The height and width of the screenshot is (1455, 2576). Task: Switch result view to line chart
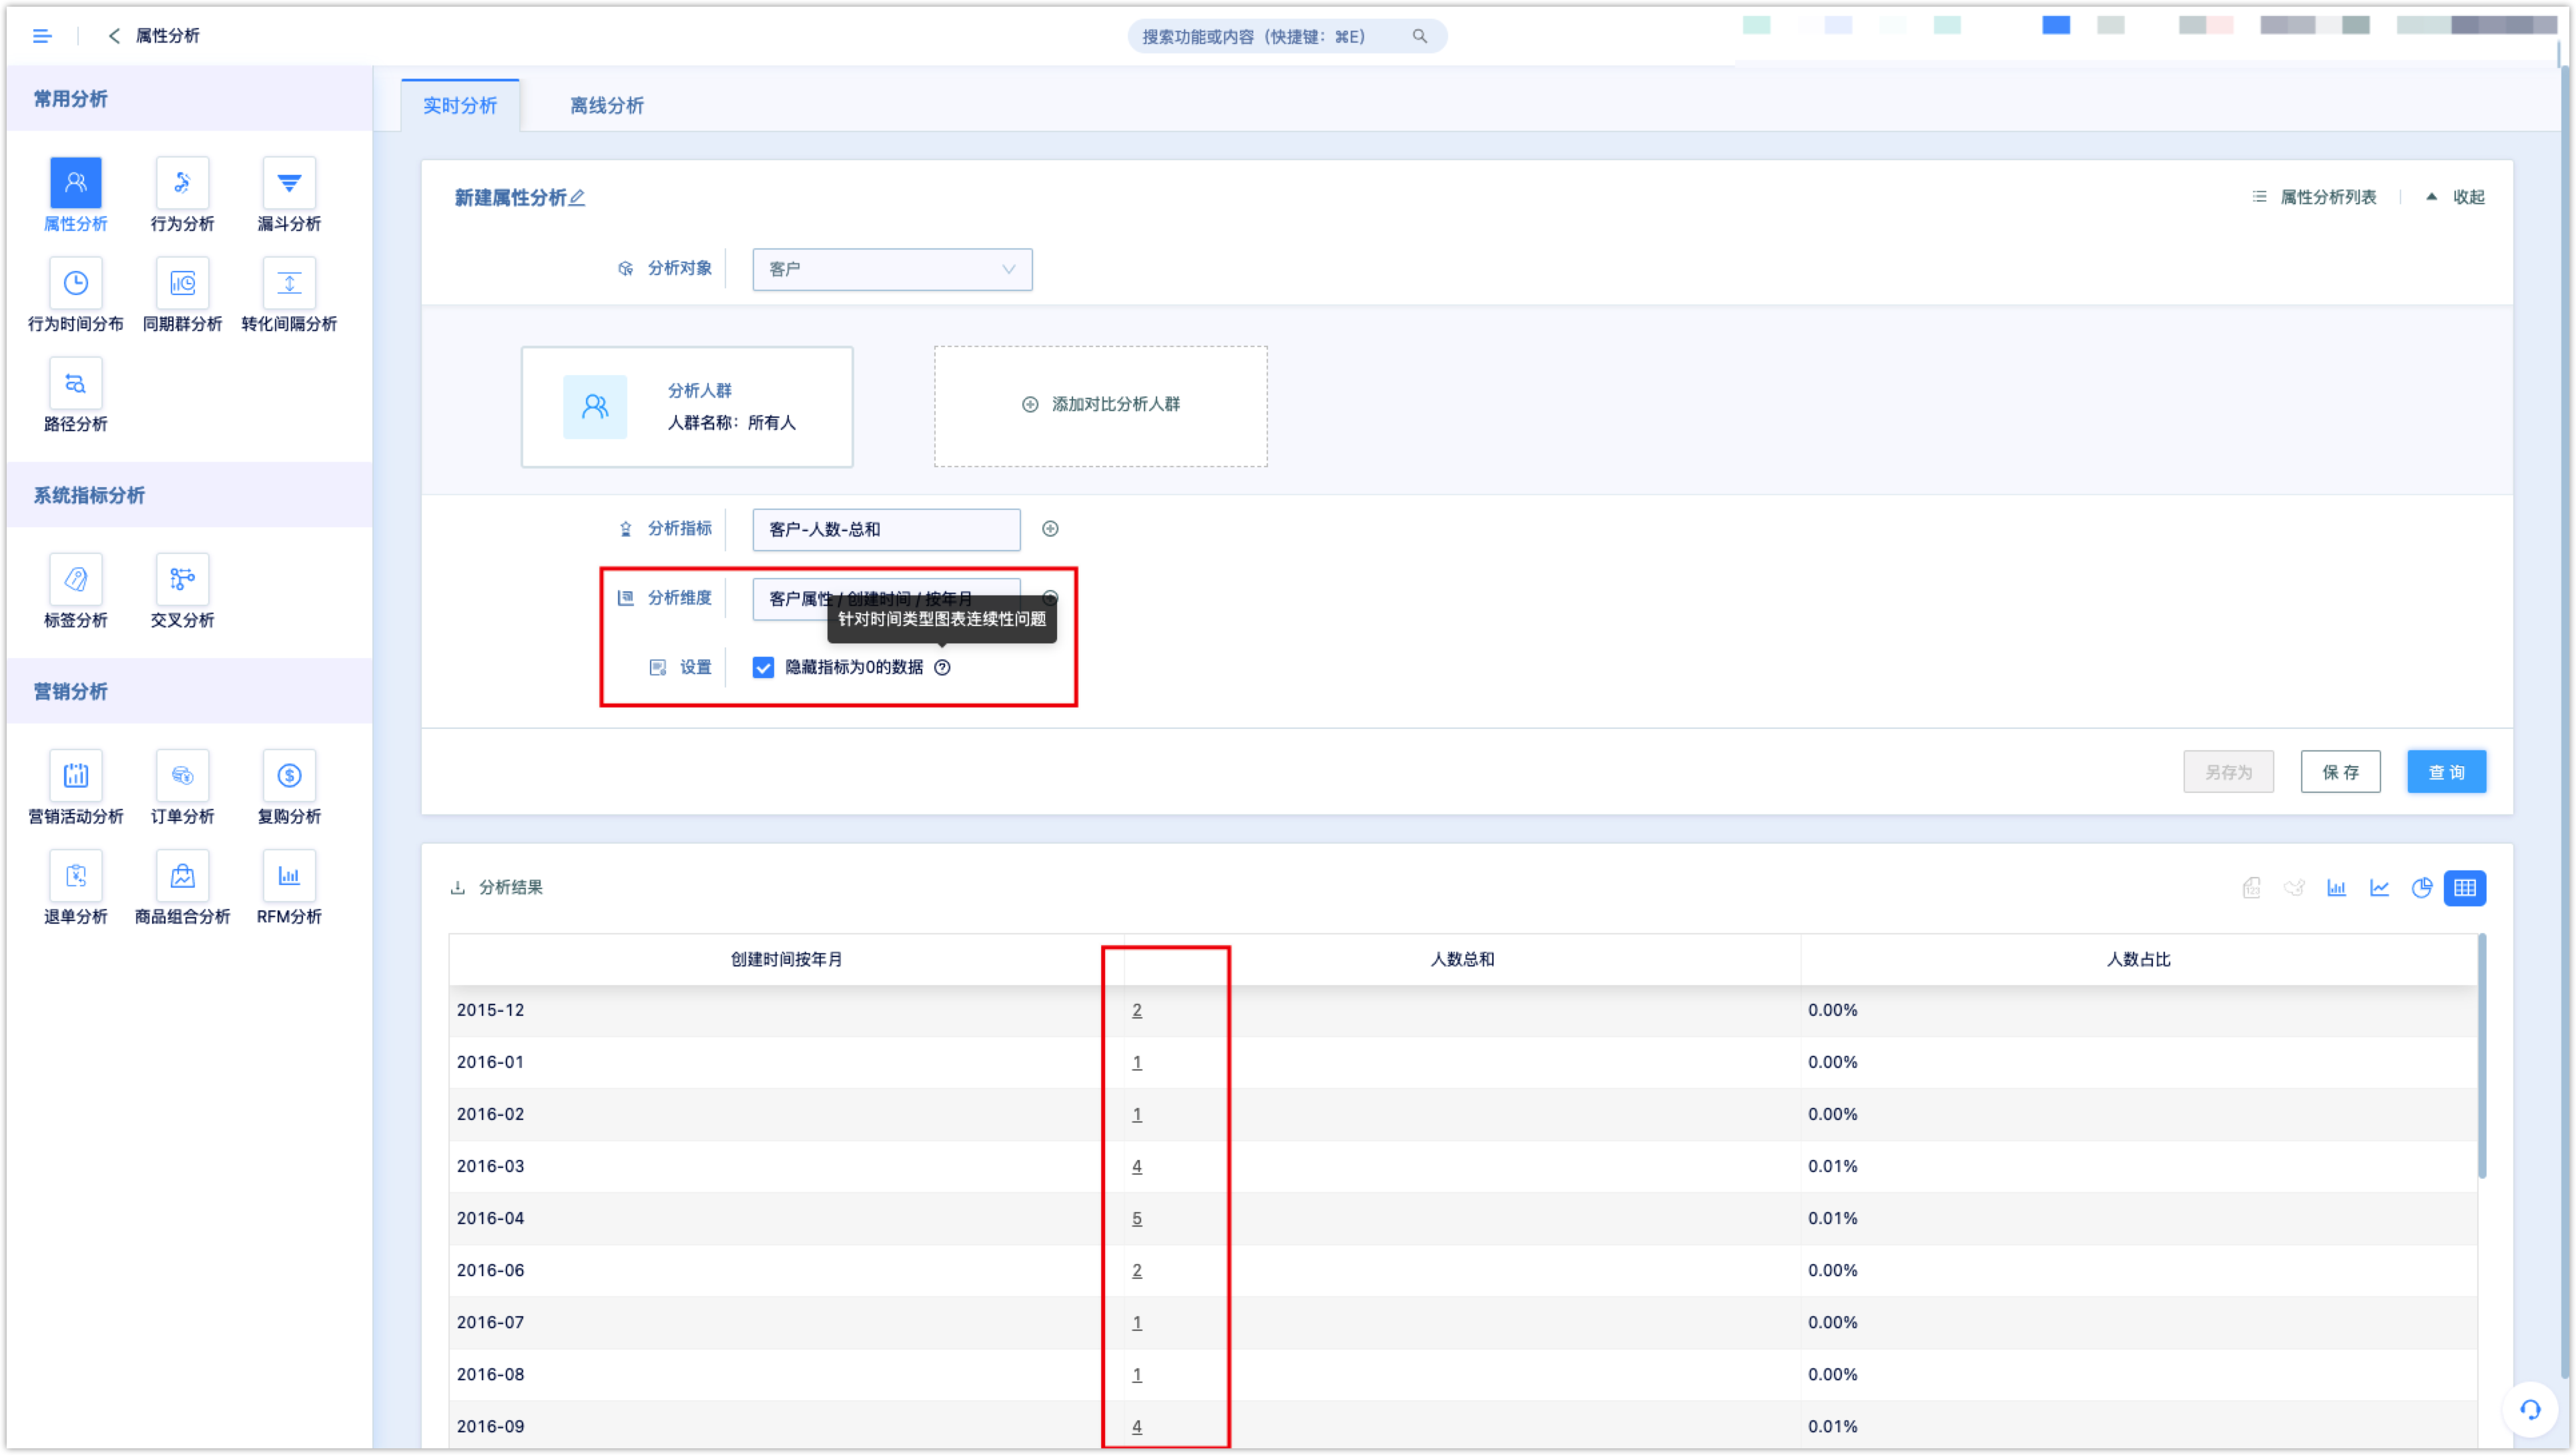click(2379, 887)
